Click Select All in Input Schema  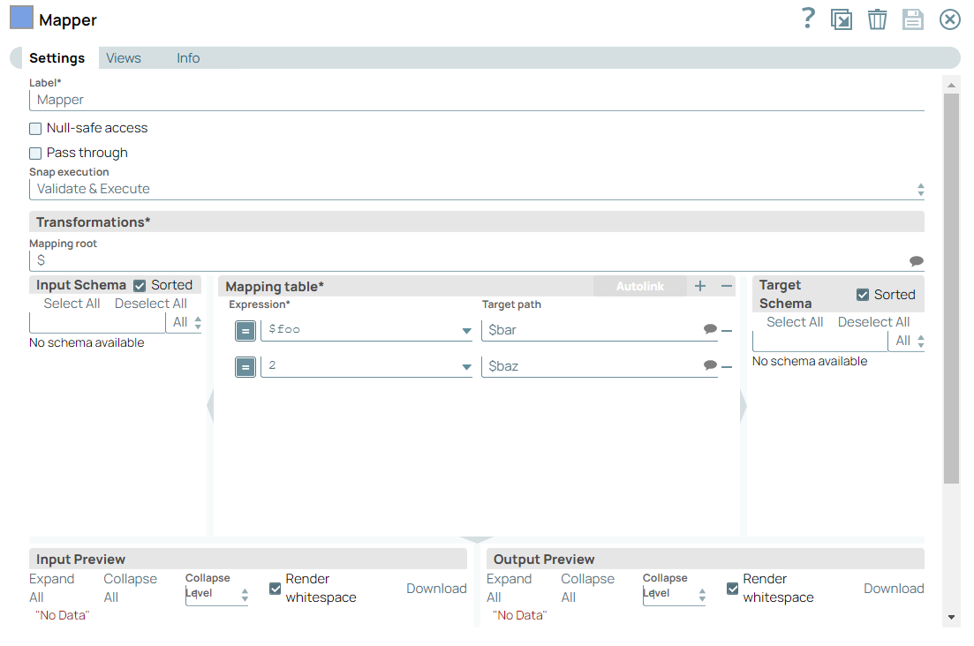coord(72,304)
